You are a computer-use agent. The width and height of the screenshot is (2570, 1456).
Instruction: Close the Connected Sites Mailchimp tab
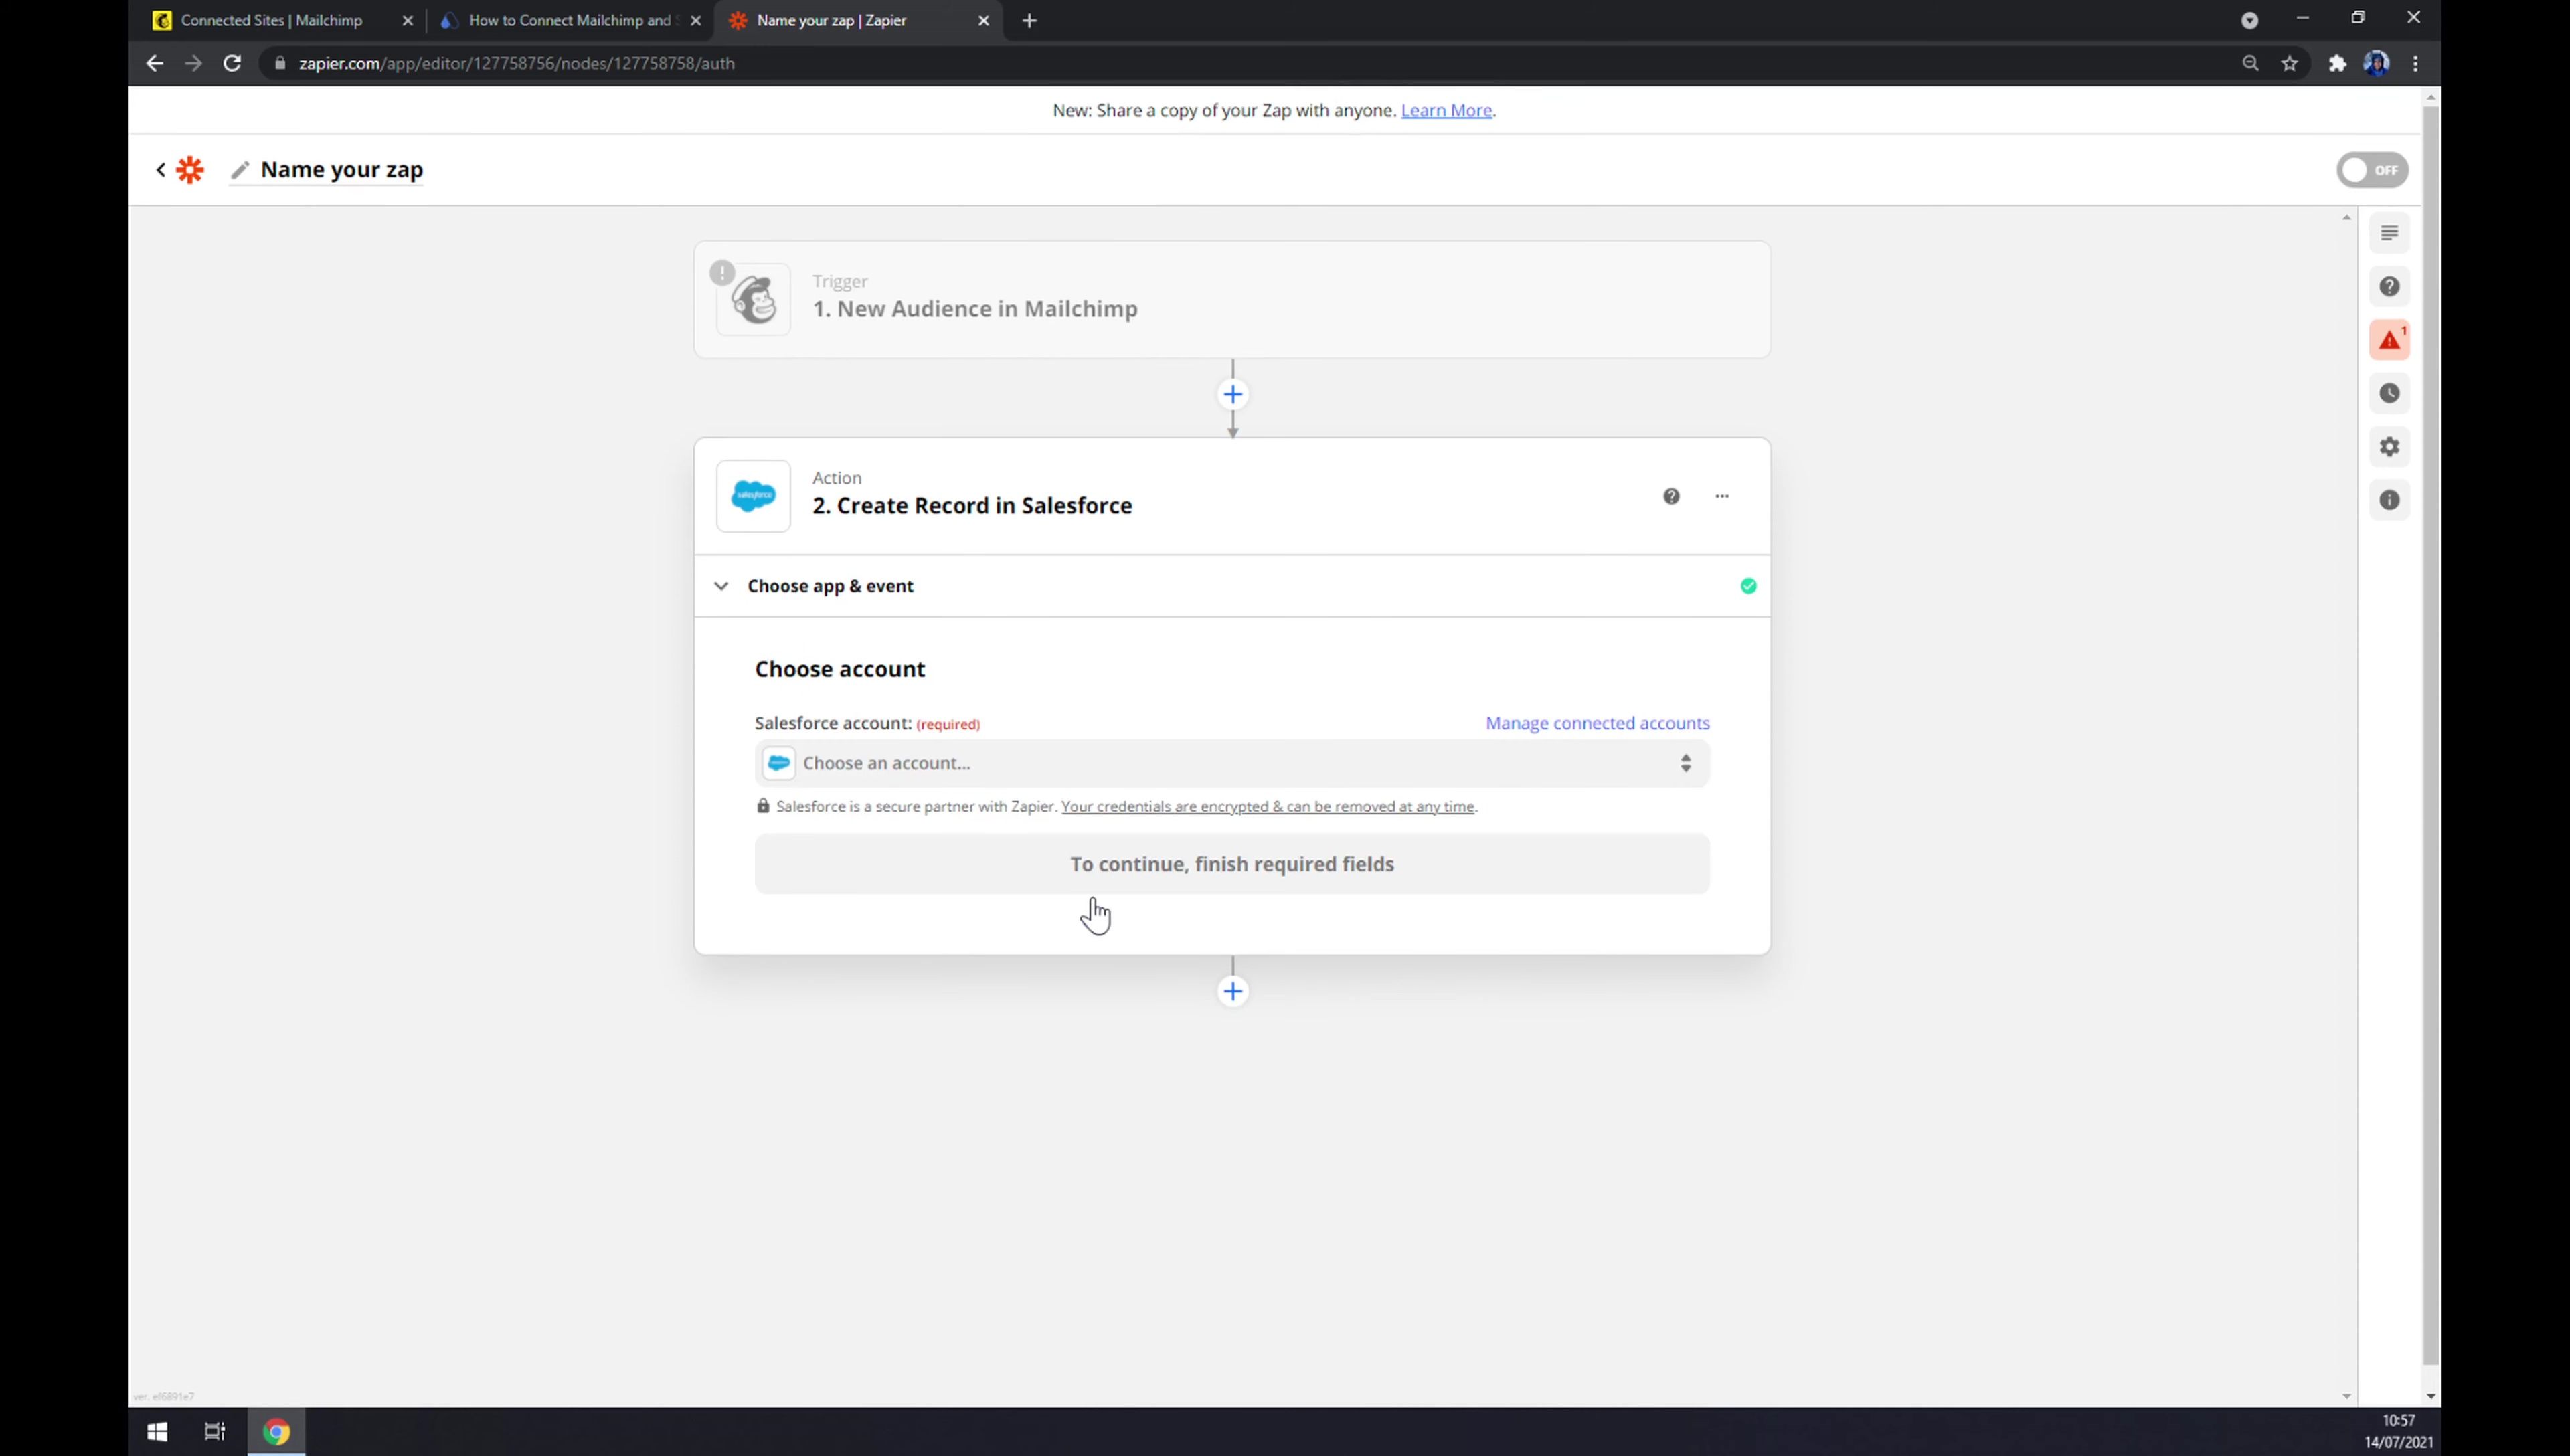[407, 20]
